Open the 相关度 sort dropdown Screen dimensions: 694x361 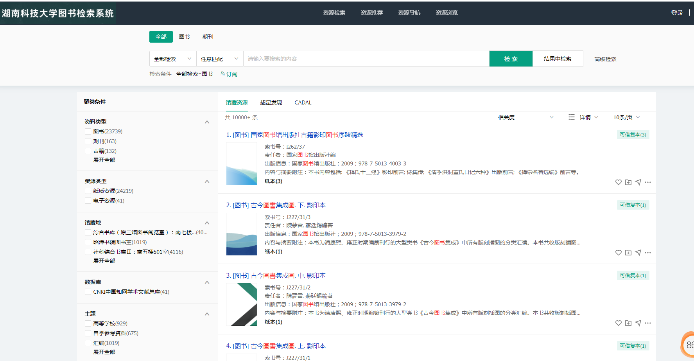(525, 117)
